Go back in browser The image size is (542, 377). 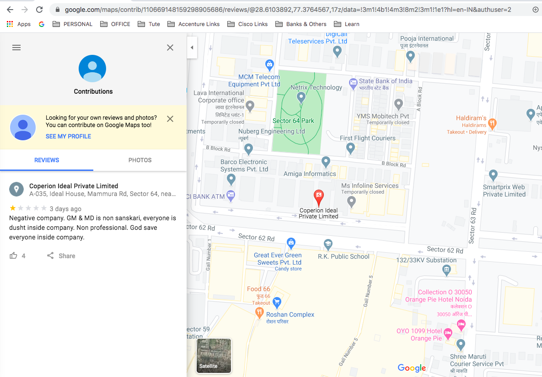(x=10, y=10)
